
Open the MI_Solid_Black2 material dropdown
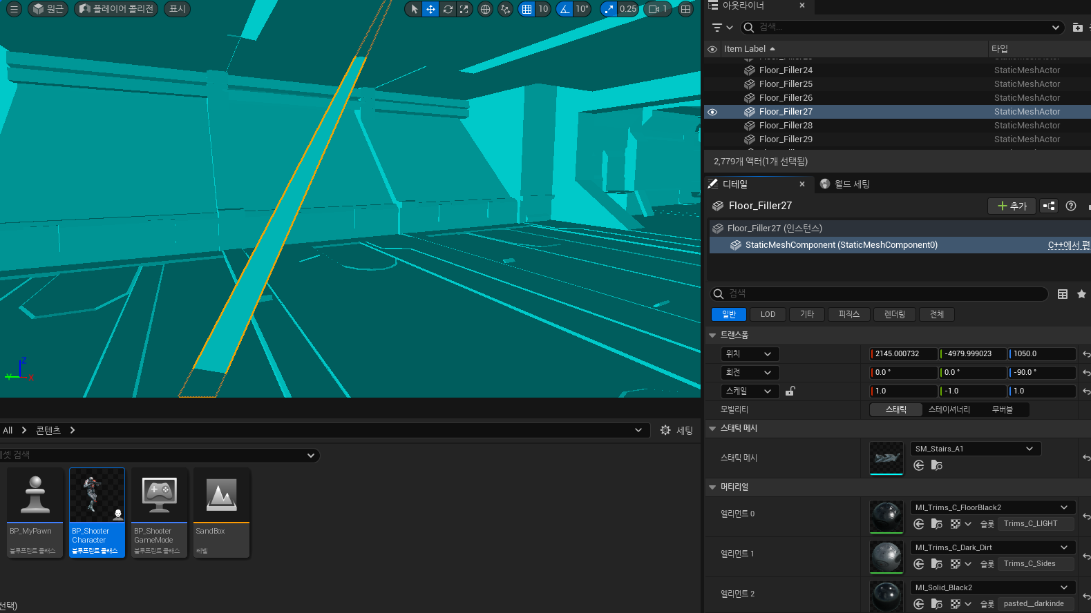[x=993, y=587]
